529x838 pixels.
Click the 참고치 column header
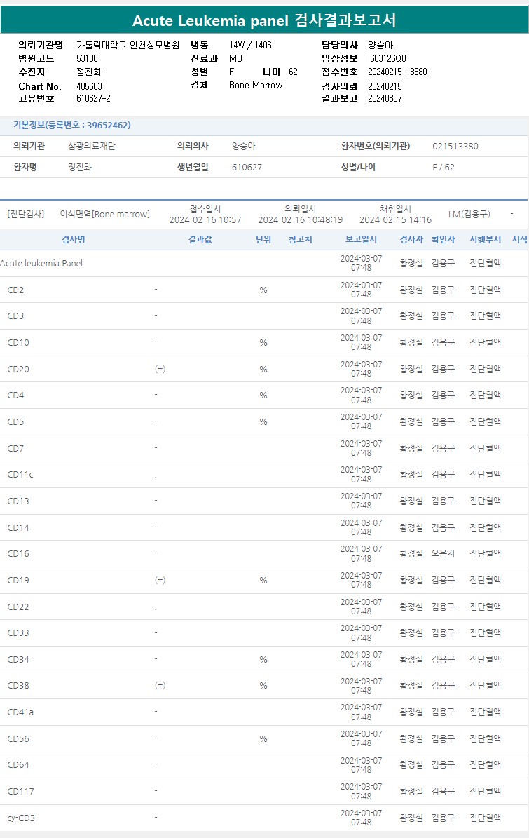(x=301, y=239)
